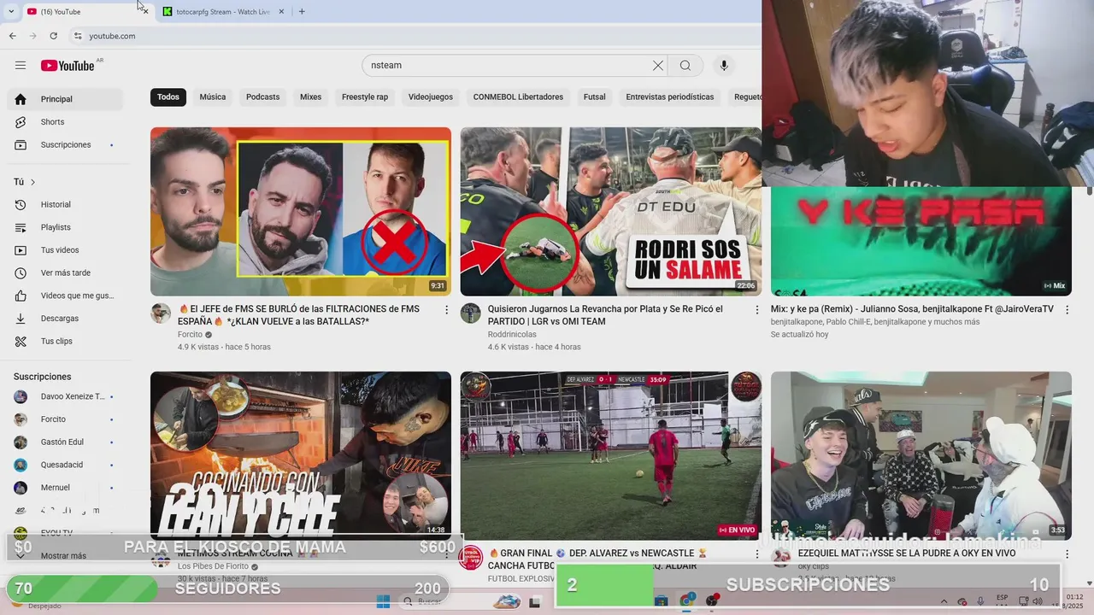Select the Videojuegos filter chip

(x=431, y=97)
